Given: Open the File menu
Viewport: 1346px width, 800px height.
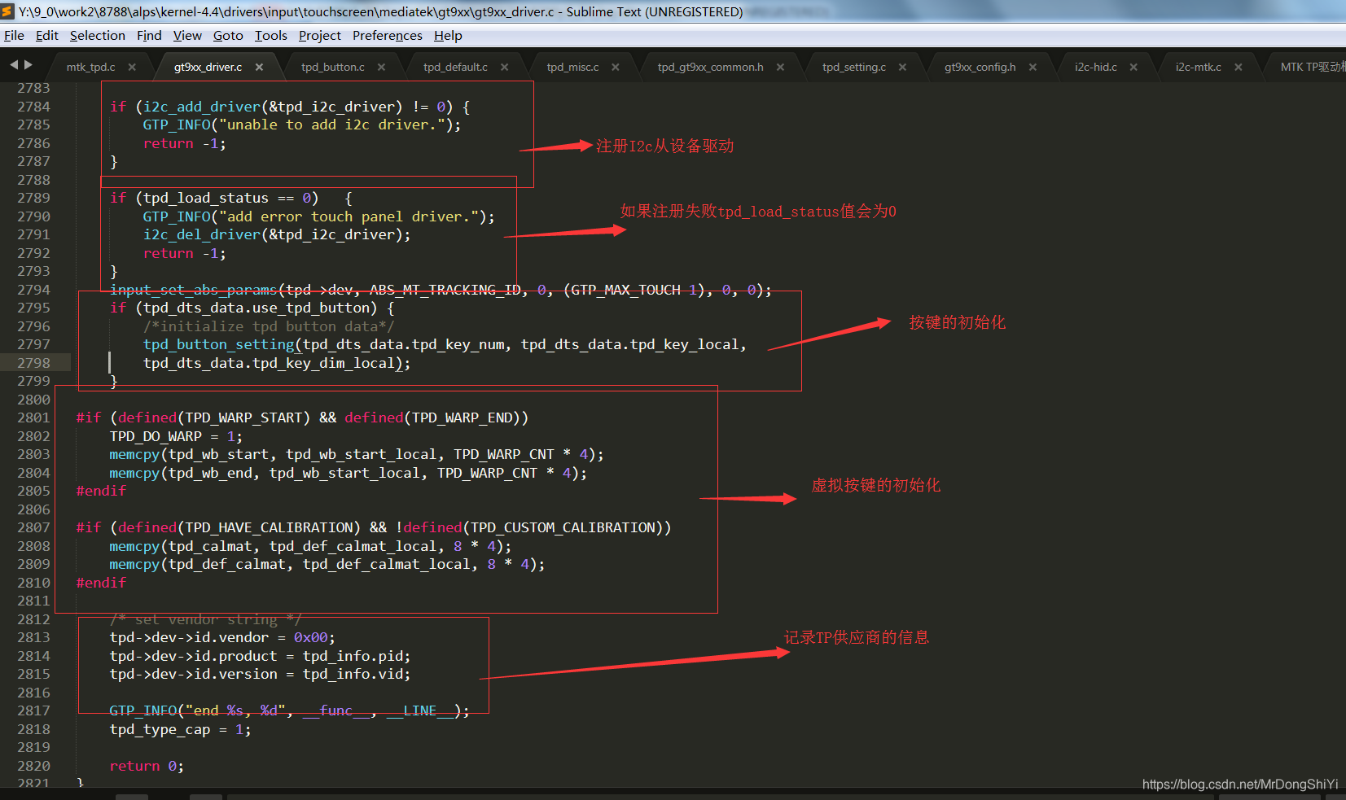Looking at the screenshot, I should pos(14,35).
